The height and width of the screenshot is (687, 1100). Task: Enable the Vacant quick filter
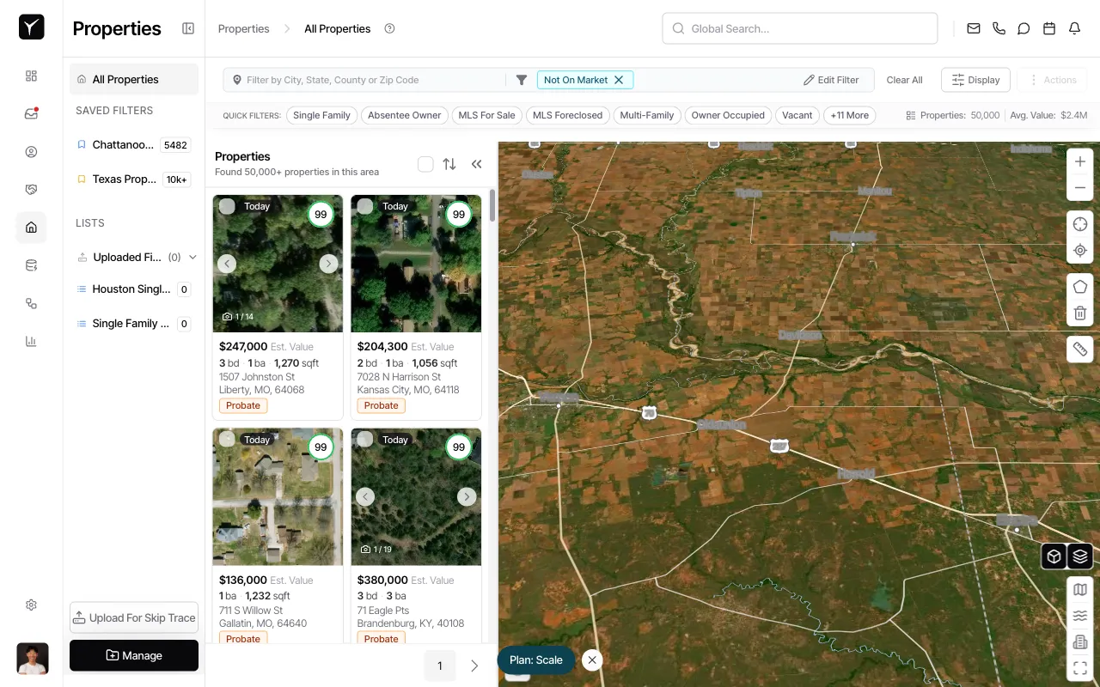pos(797,115)
